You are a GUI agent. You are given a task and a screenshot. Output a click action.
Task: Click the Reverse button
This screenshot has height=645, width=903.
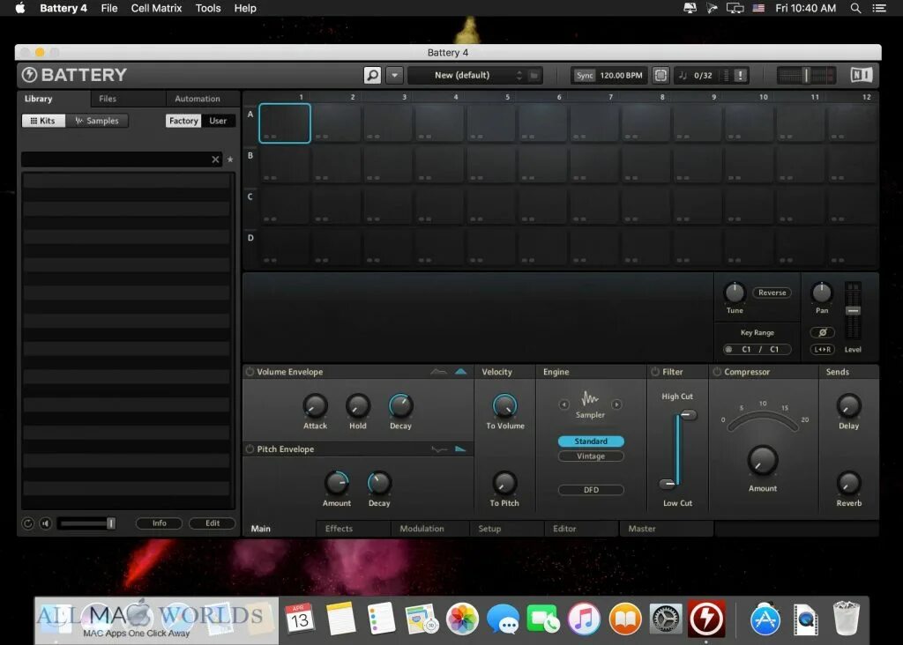[x=772, y=293]
